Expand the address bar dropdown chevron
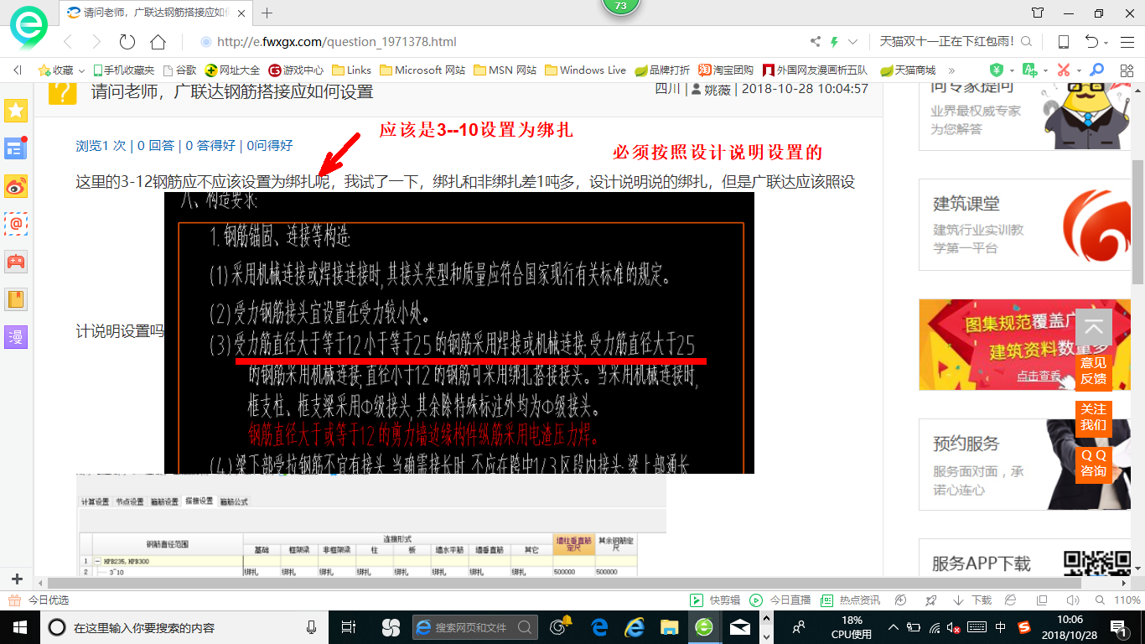The height and width of the screenshot is (644, 1145). (x=853, y=42)
